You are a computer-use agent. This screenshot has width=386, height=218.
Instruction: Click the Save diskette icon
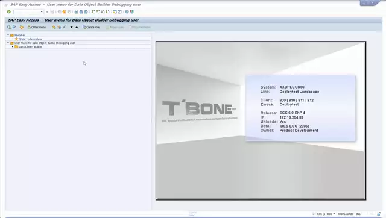tap(52, 11)
